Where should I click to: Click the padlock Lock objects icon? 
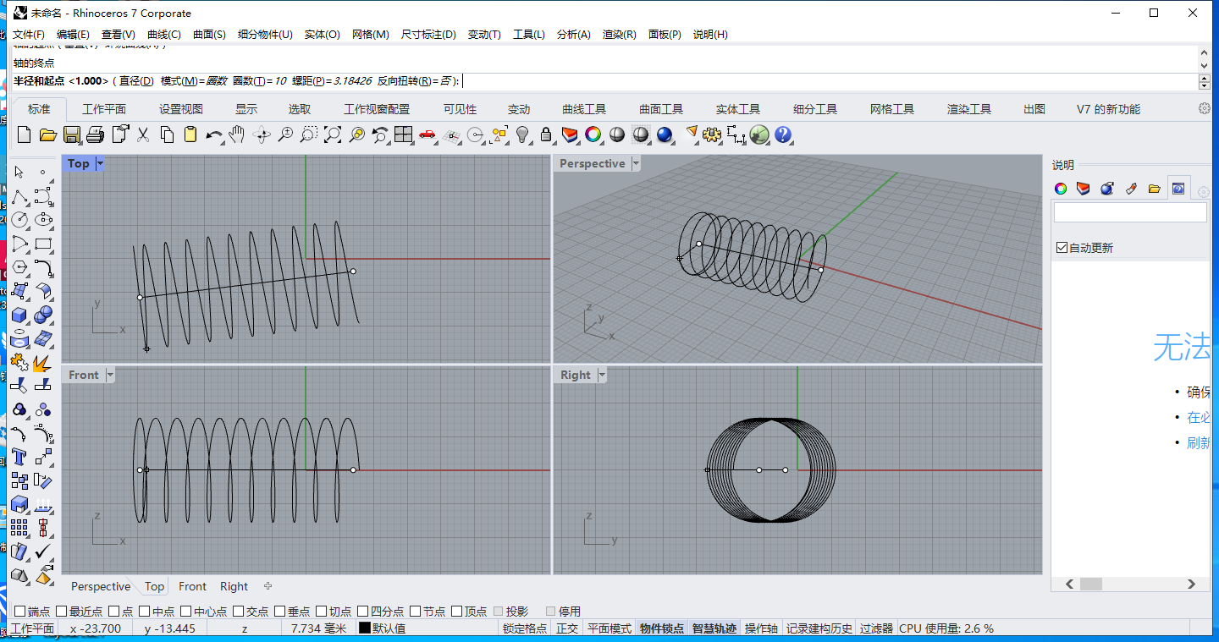point(546,134)
